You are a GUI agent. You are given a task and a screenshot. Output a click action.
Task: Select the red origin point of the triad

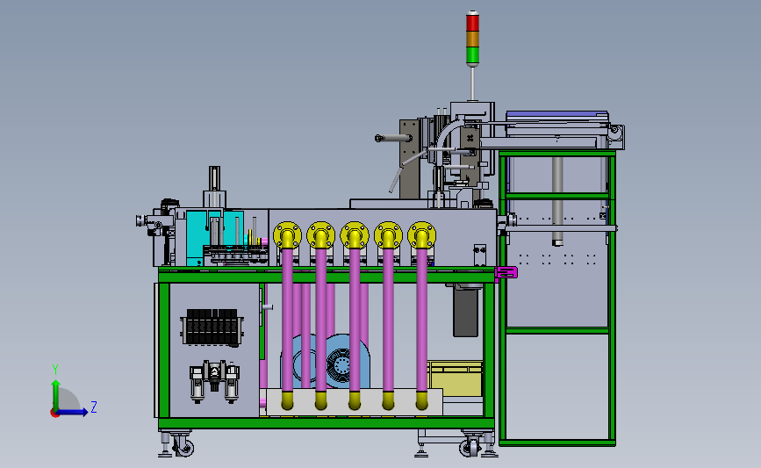click(54, 414)
